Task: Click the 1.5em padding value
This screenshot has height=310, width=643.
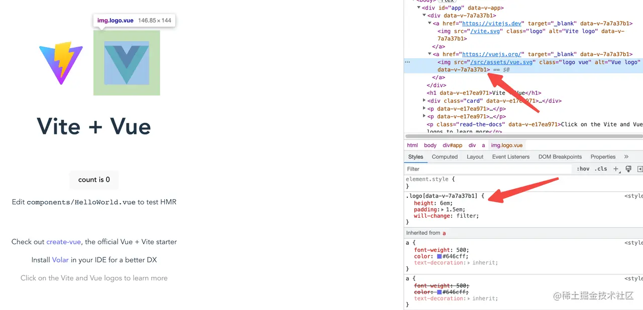Action: [x=456, y=210]
